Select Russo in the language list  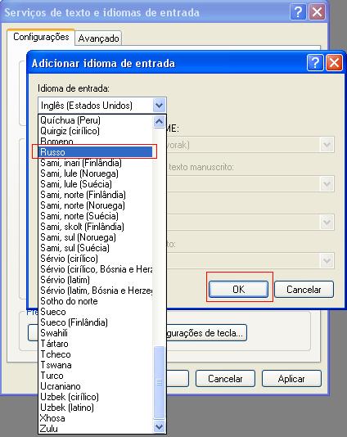[x=95, y=152]
